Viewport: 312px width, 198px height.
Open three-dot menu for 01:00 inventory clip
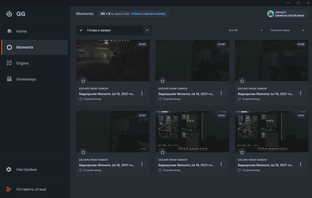(x=221, y=165)
